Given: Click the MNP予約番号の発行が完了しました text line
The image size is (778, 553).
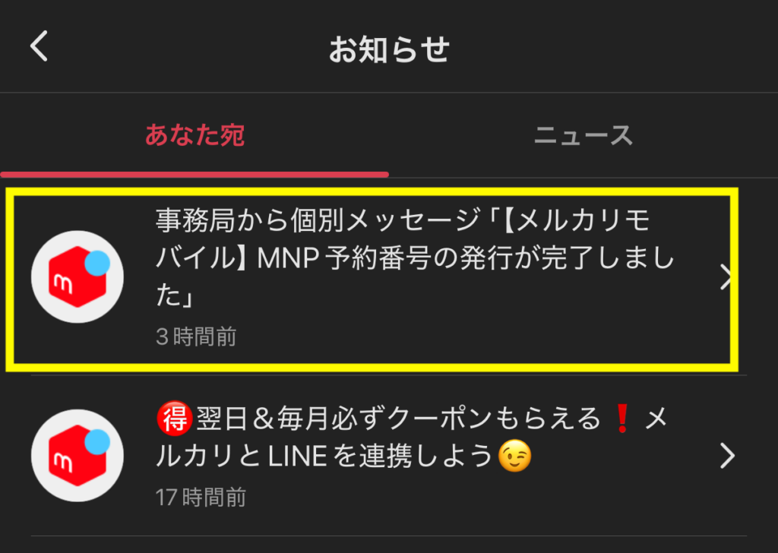Looking at the screenshot, I should [x=466, y=258].
